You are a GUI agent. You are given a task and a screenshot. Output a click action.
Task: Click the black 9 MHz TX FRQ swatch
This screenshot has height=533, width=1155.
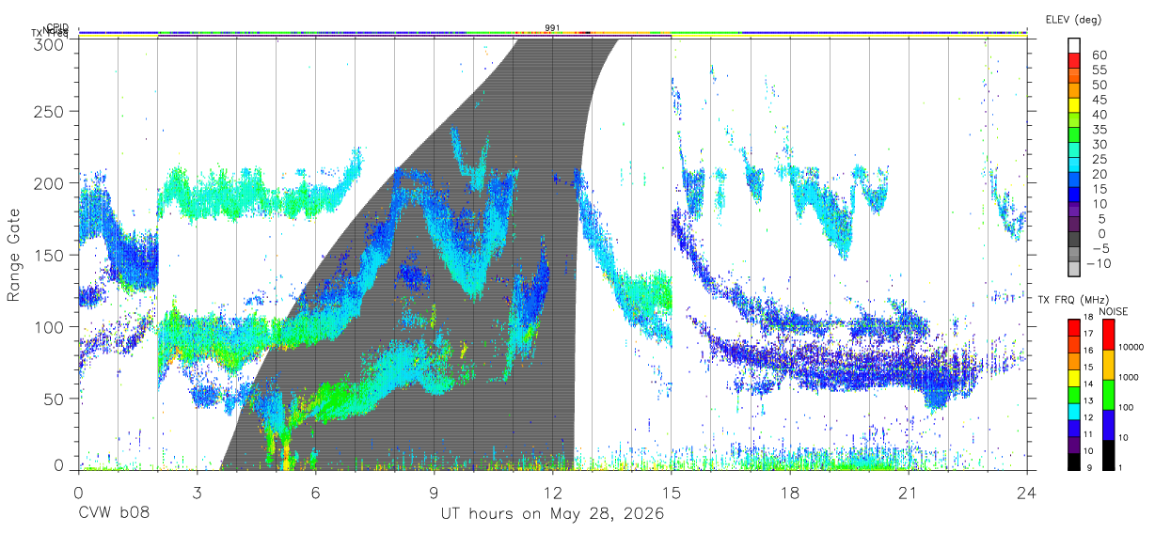tap(1074, 462)
